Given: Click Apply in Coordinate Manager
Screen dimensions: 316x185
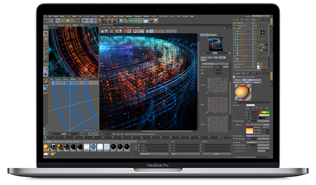Looking at the screenshot, I should coord(217,154).
